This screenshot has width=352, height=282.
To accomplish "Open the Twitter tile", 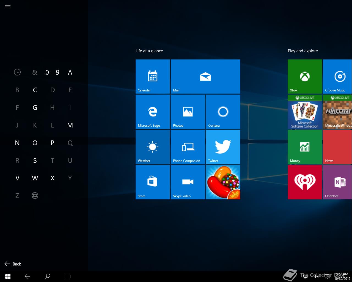I will [223, 147].
